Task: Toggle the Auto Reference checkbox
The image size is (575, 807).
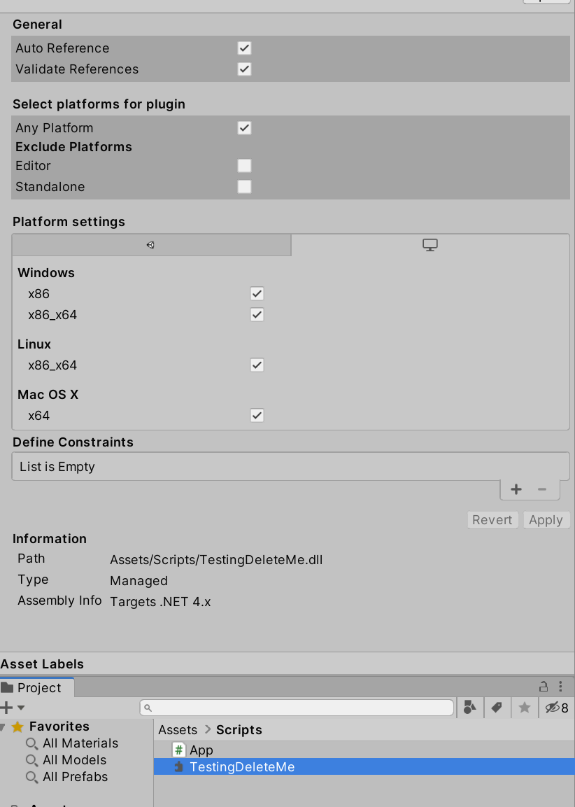Action: (244, 48)
